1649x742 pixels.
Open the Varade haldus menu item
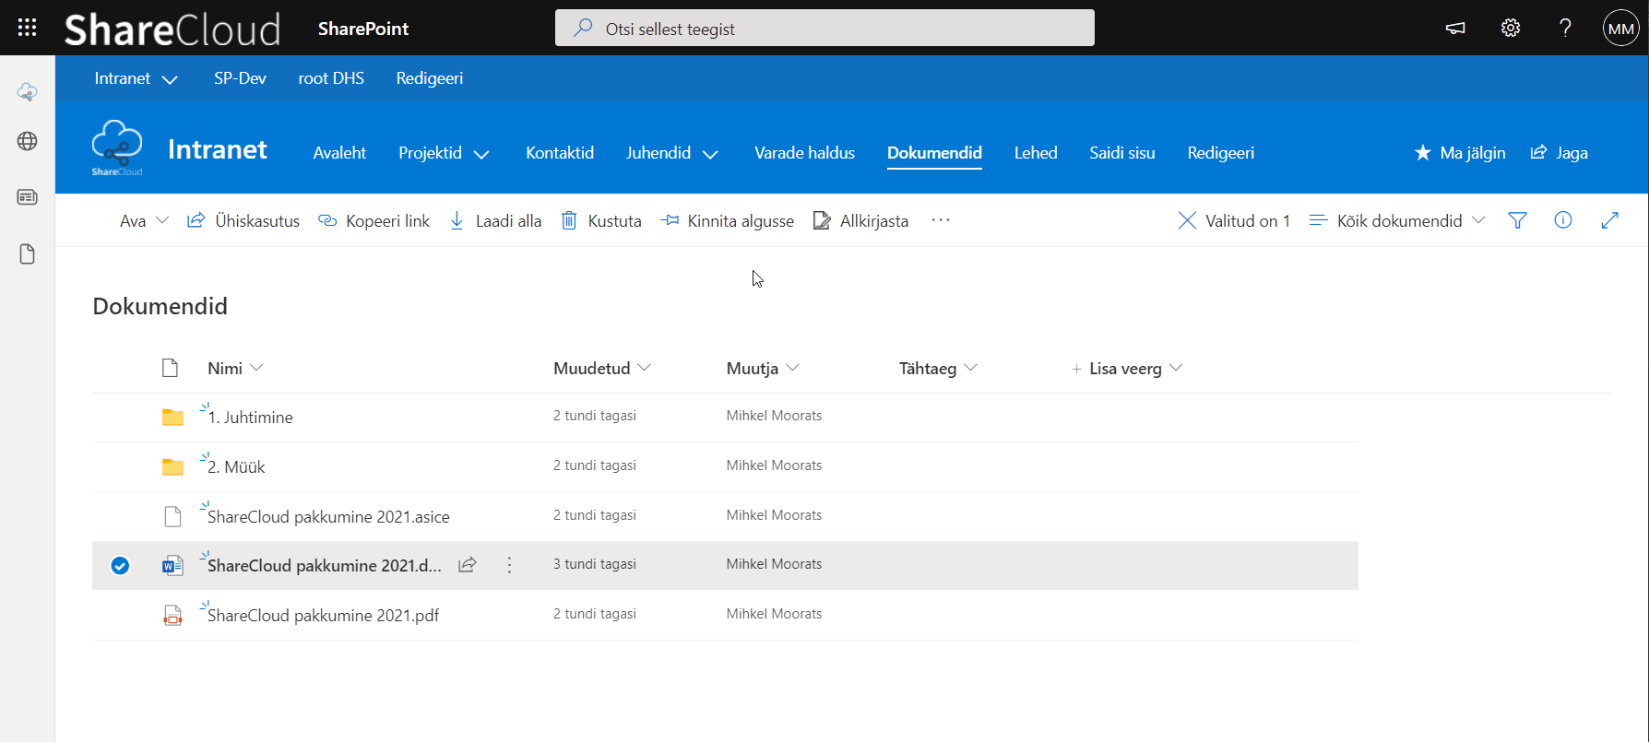804,153
